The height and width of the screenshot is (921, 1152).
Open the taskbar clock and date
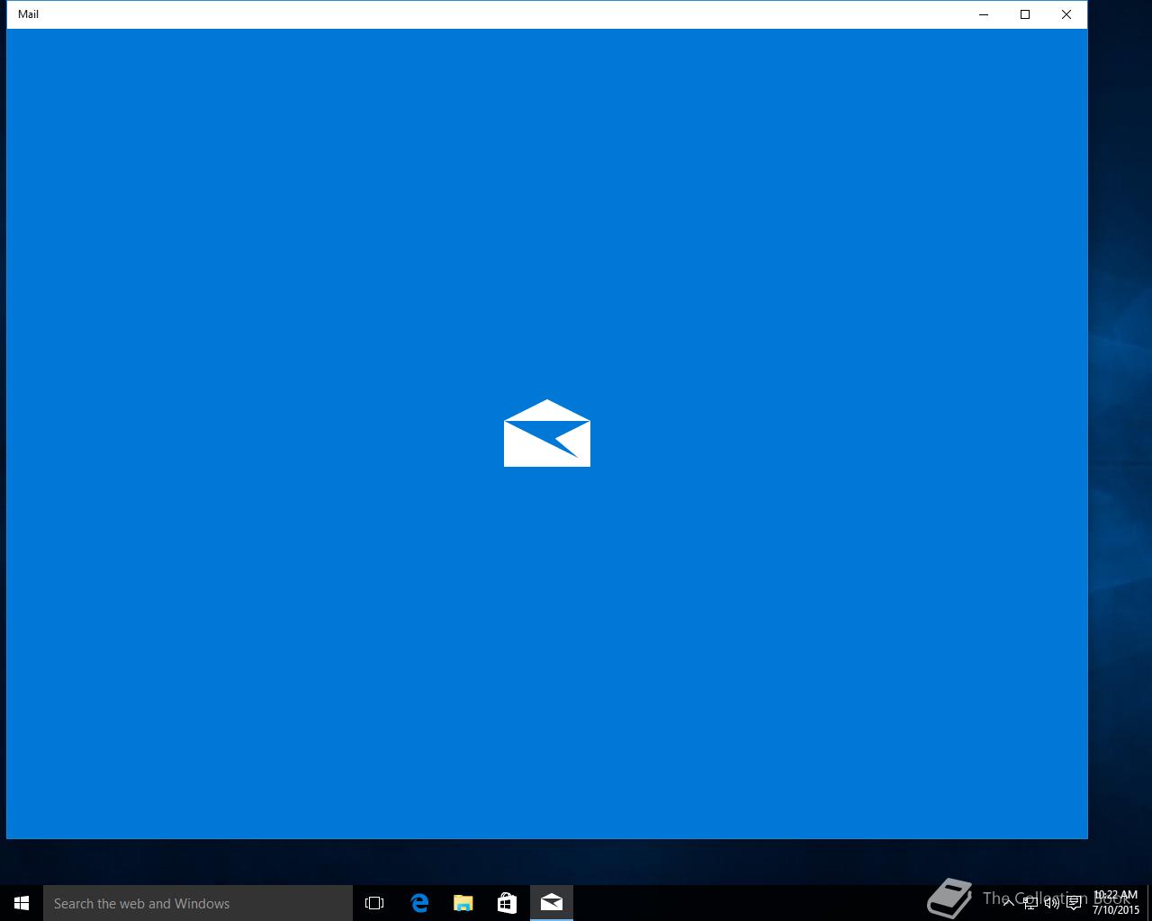tap(1116, 903)
